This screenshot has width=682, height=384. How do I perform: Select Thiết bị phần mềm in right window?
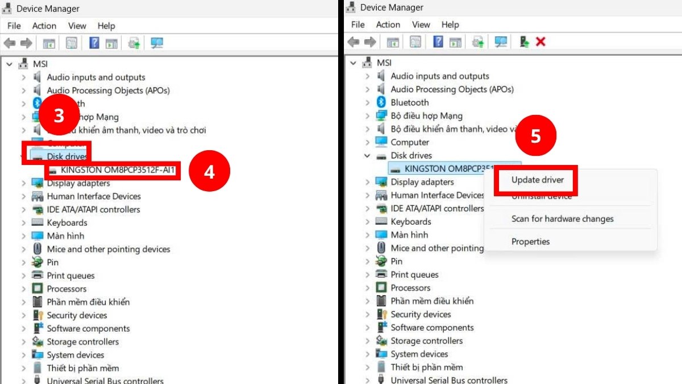pyautogui.click(x=427, y=367)
